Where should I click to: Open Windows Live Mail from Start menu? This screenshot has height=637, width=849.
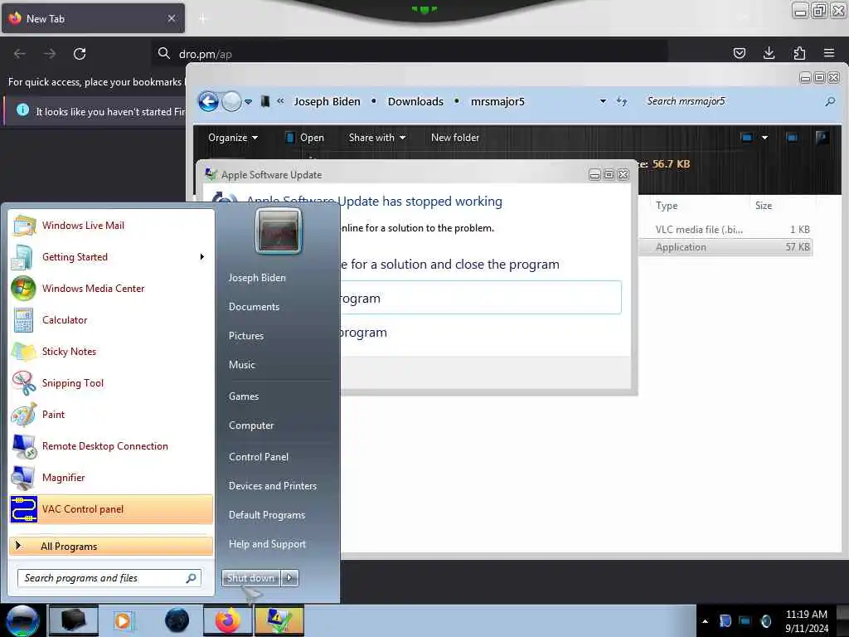111,226
